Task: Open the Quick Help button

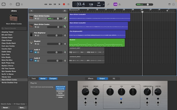Action: [x=11, y=4]
